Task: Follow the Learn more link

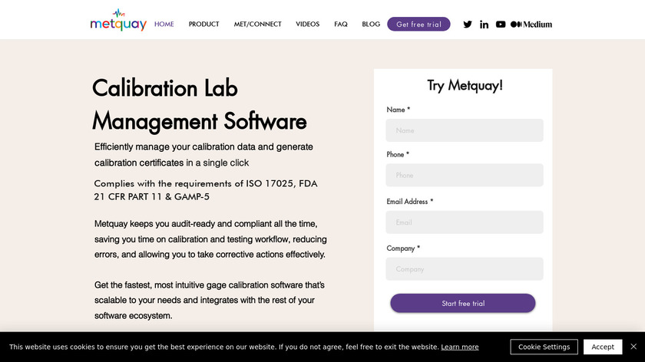Action: click(x=459, y=347)
